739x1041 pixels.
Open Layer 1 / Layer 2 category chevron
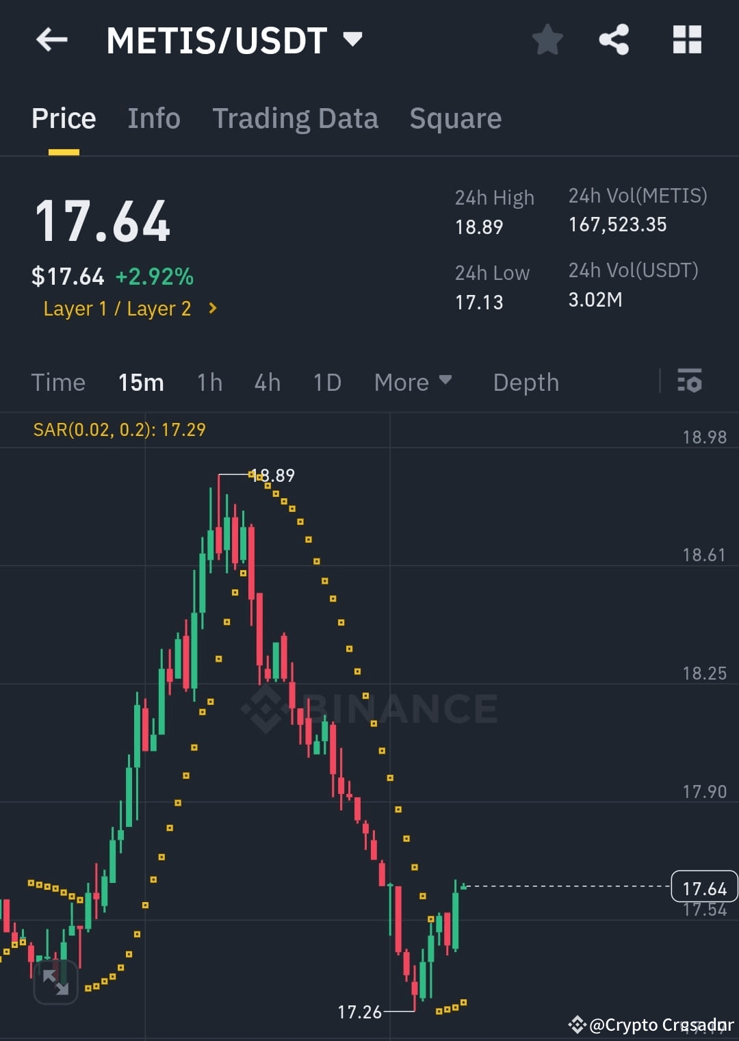(x=211, y=309)
